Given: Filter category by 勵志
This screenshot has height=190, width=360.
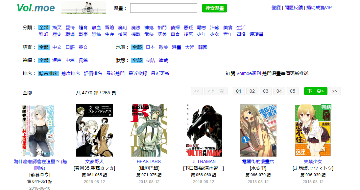Looking at the screenshot, I should [x=202, y=28].
